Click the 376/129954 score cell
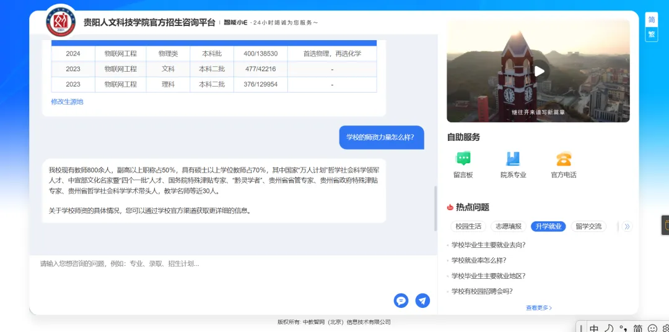 (x=261, y=84)
